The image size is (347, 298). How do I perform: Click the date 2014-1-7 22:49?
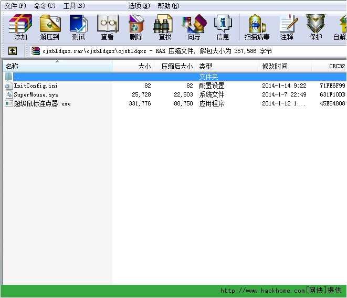coord(284,94)
